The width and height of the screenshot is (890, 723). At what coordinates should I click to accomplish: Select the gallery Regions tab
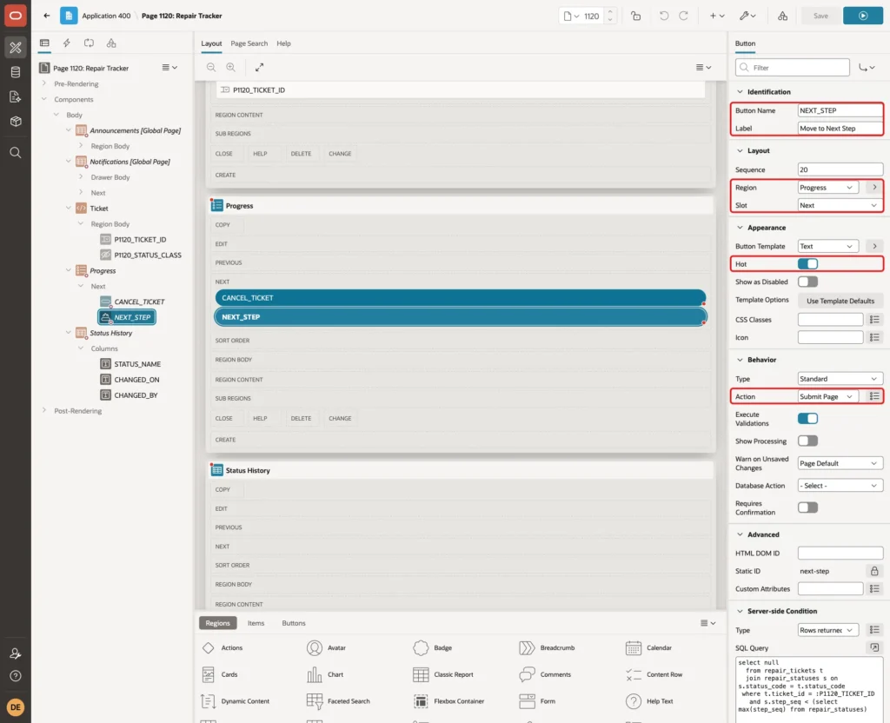(x=218, y=623)
